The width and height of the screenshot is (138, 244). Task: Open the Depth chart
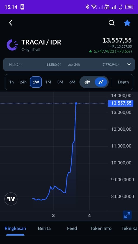click(123, 82)
